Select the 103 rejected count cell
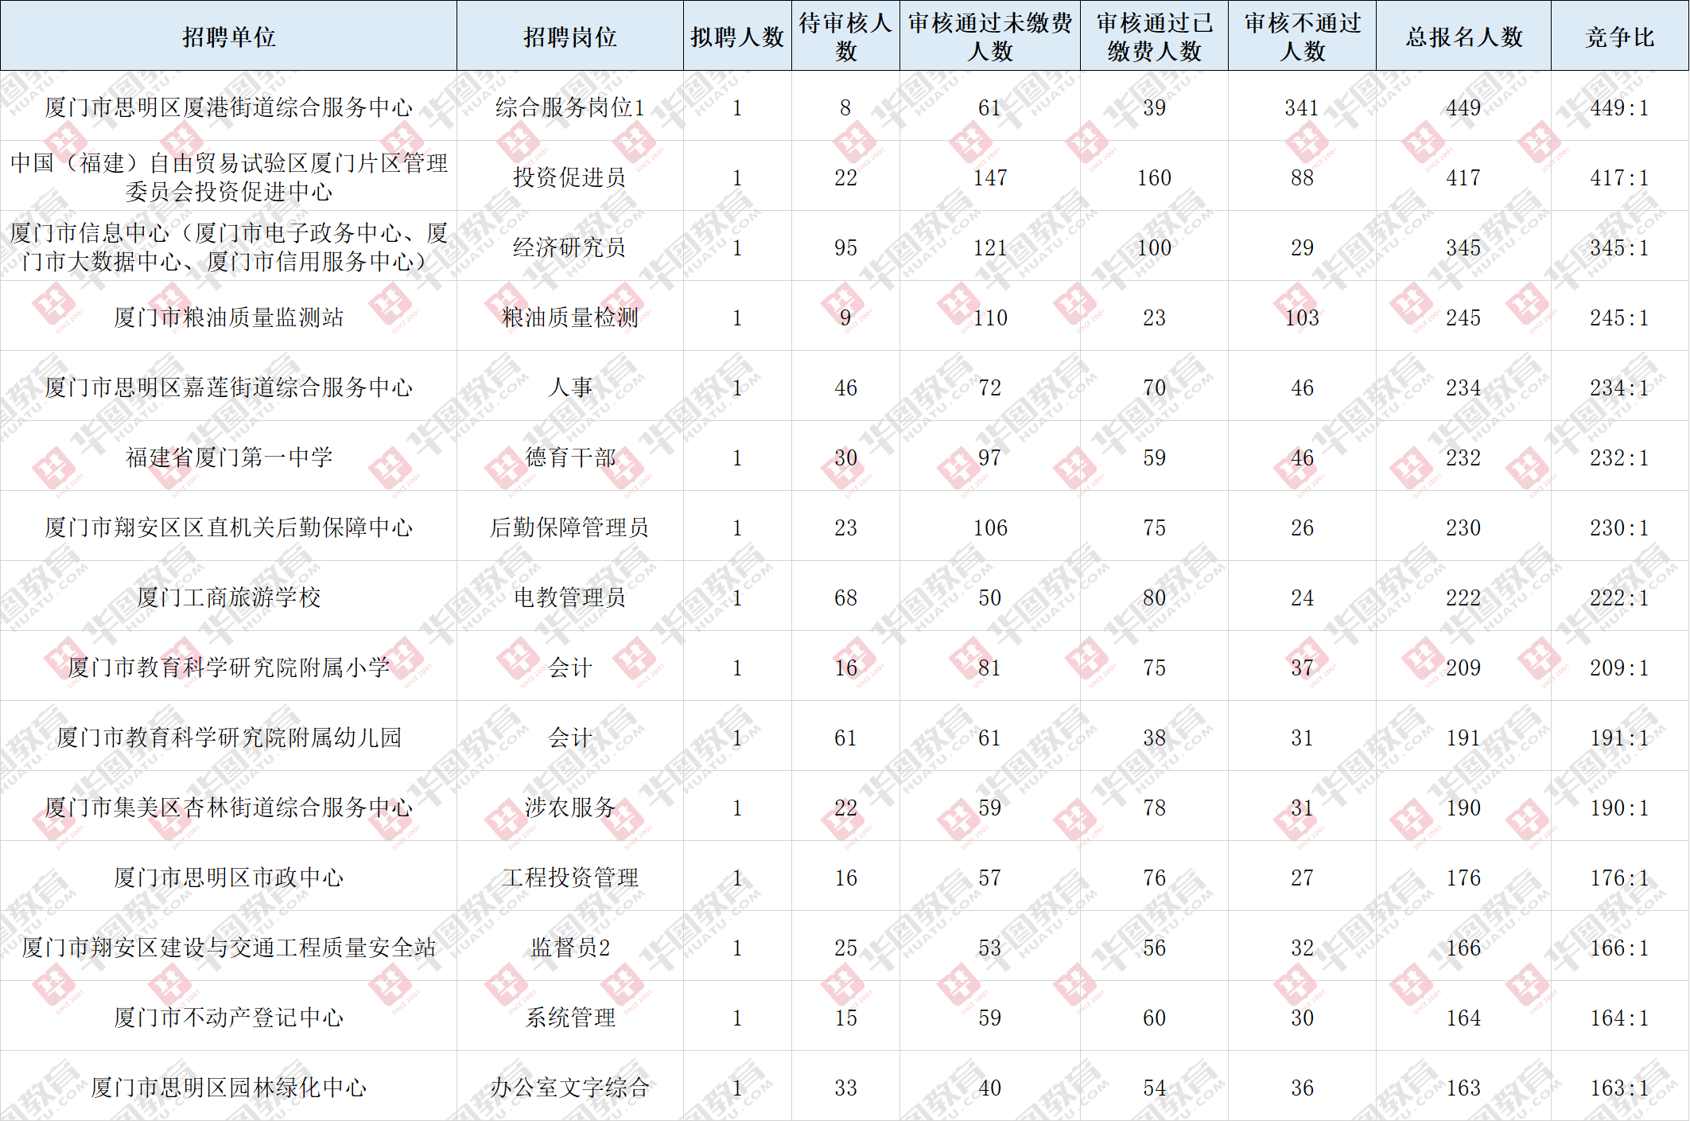1690x1121 pixels. point(1302,316)
